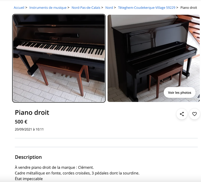Open Téteghem-Coudekerque-Village 59229 link

[147, 8]
